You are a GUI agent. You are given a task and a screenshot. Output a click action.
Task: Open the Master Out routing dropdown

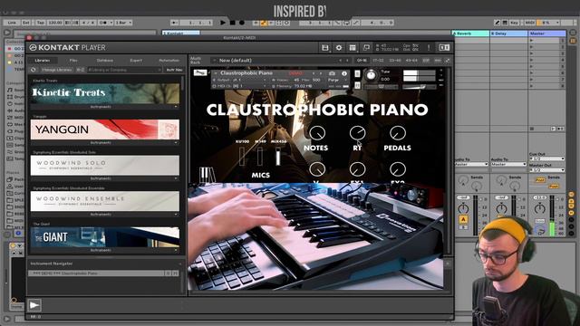pos(547,169)
